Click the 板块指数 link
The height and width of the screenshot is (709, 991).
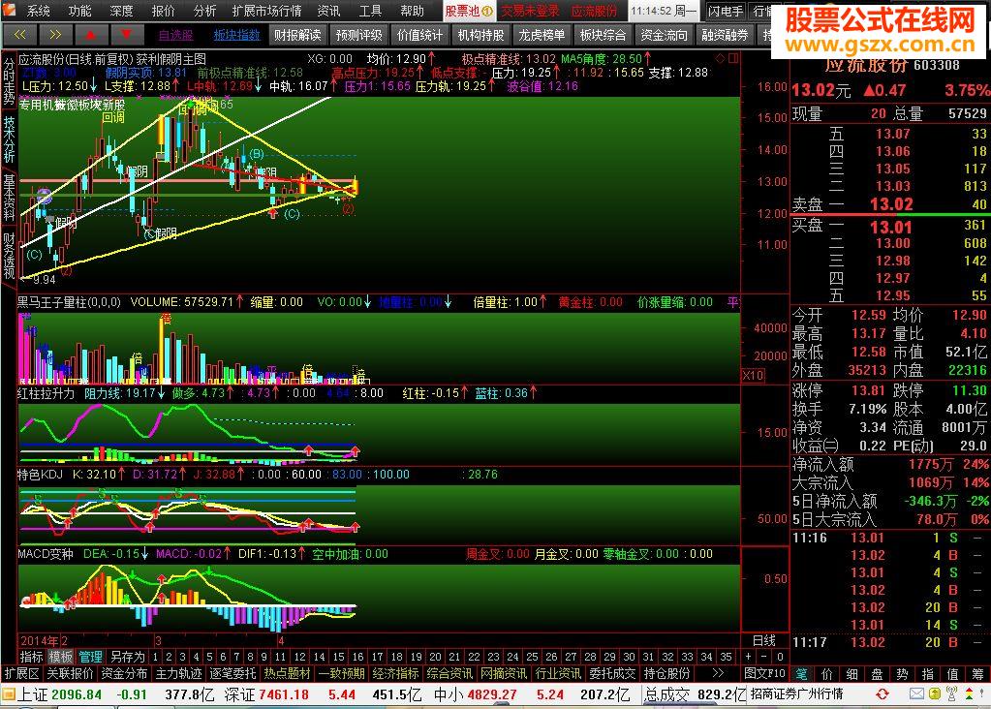tap(237, 35)
